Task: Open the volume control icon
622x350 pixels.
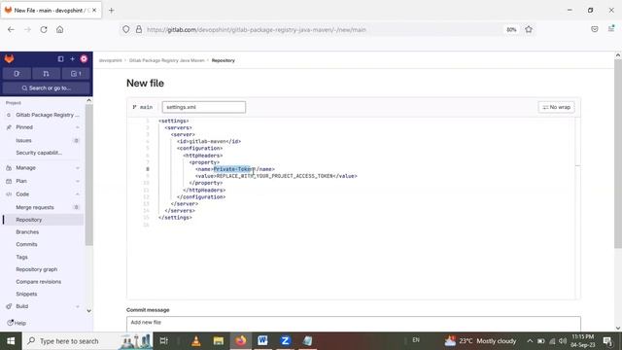Action: click(x=563, y=341)
